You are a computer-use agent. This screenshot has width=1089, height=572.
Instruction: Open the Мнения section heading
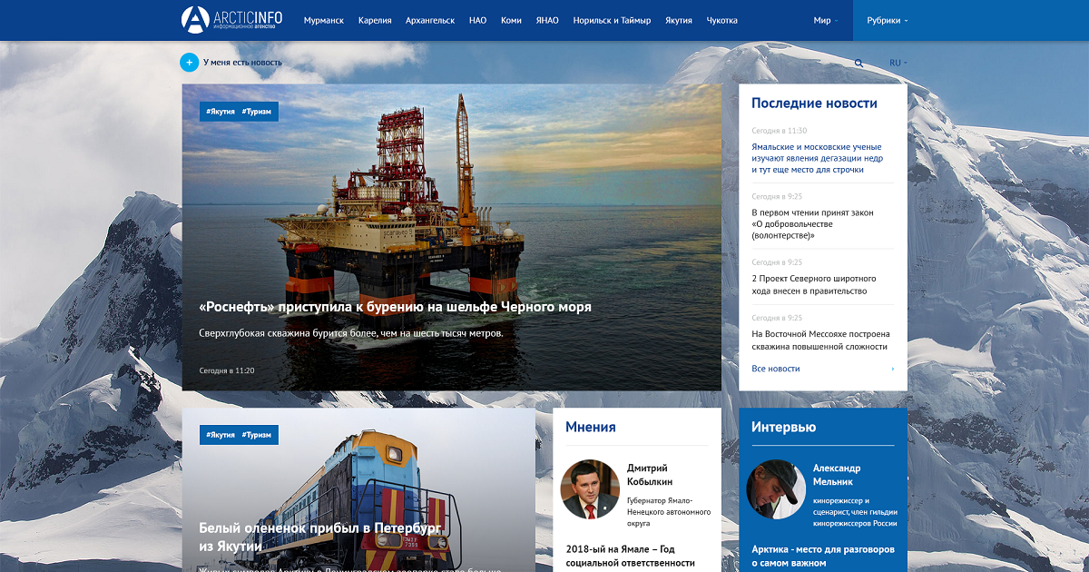click(x=591, y=427)
